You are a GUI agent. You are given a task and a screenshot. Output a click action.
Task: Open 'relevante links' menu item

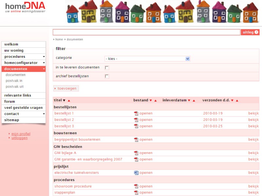[x=24, y=95]
